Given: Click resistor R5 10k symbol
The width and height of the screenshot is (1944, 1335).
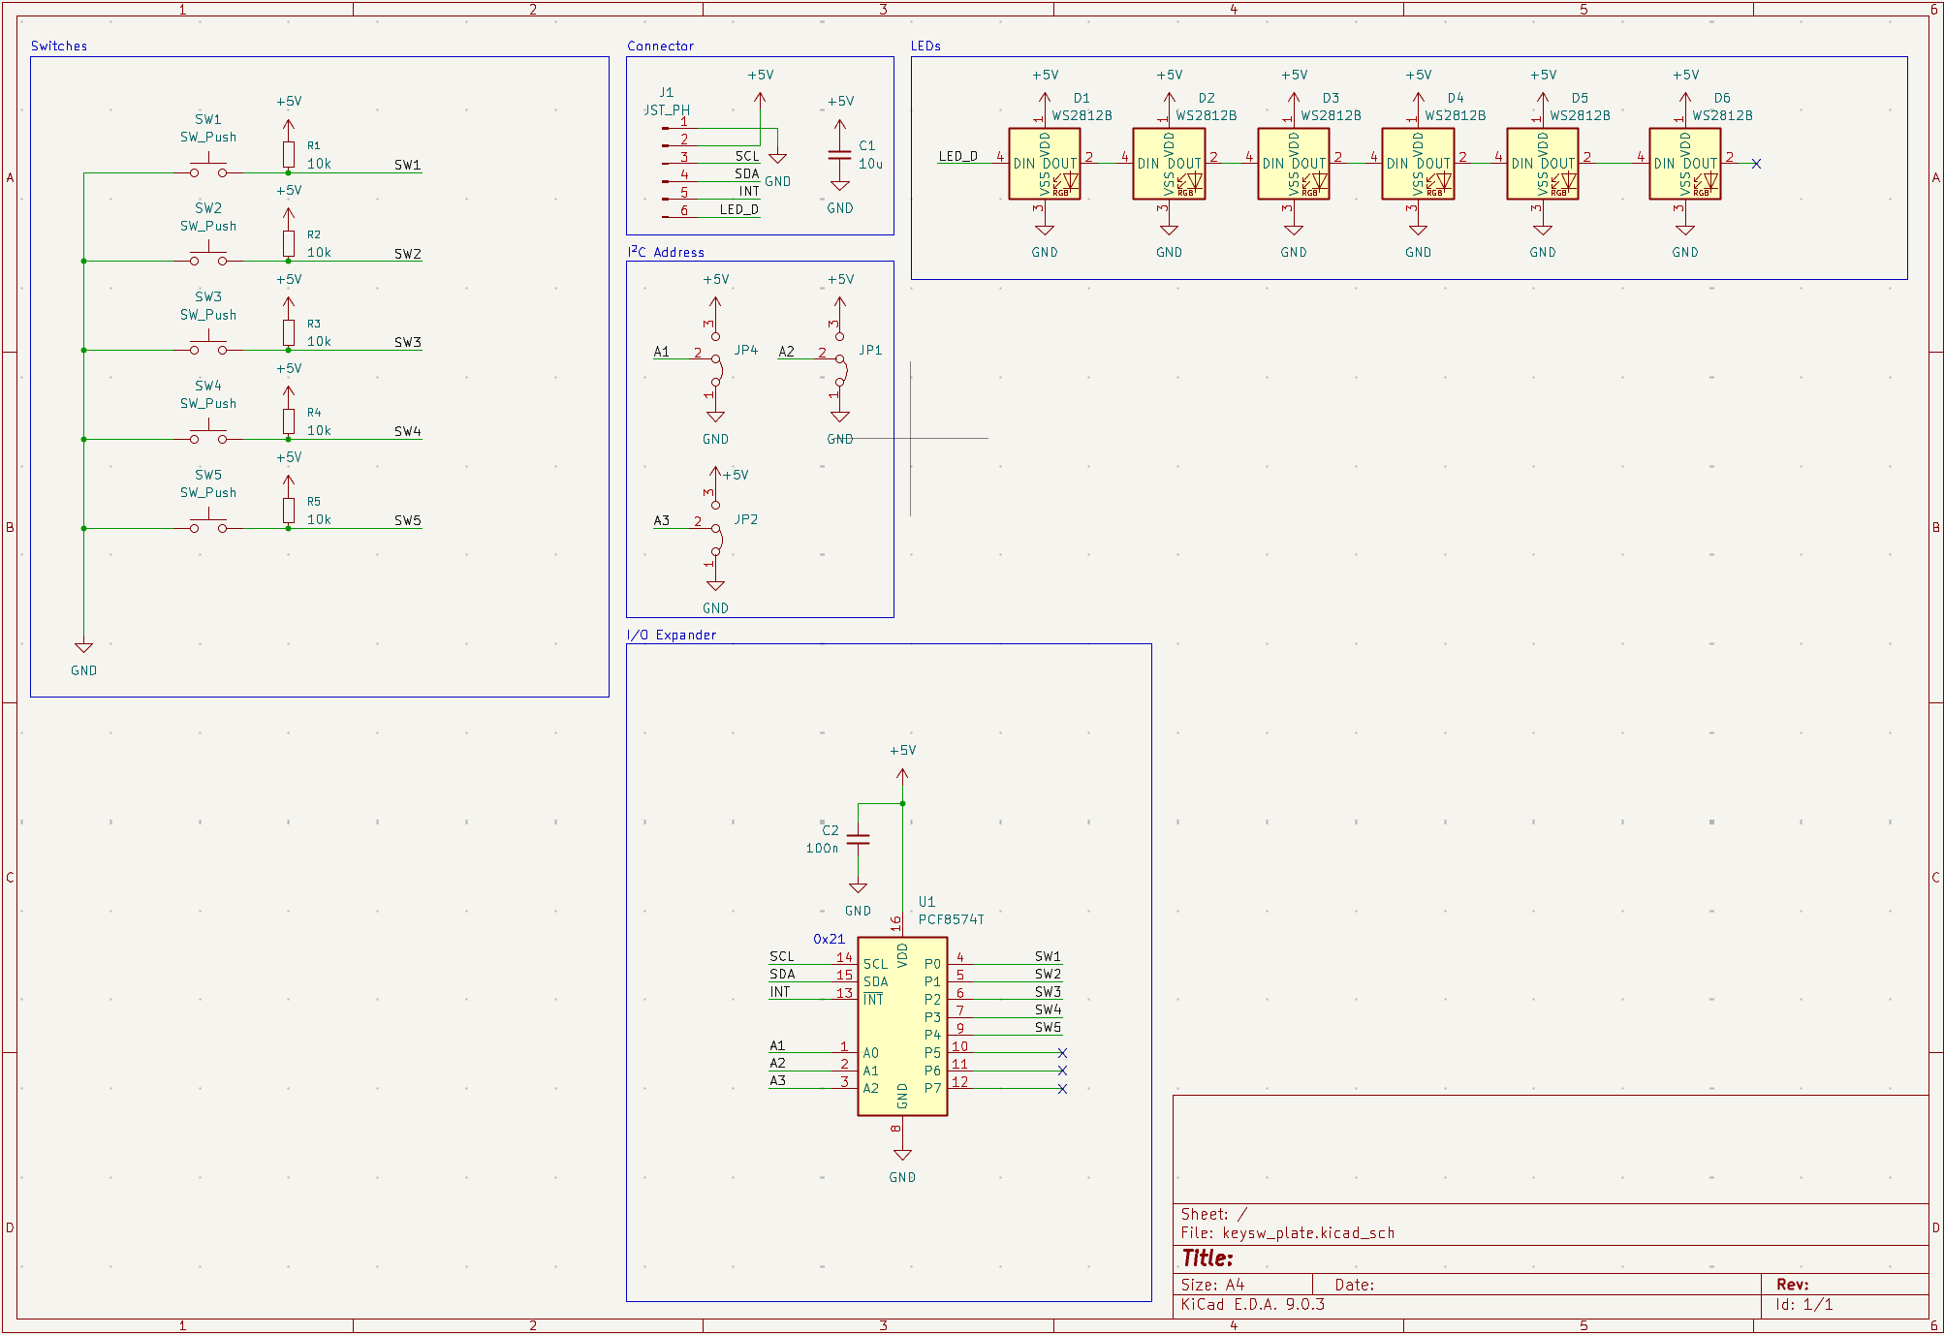Looking at the screenshot, I should (x=289, y=511).
